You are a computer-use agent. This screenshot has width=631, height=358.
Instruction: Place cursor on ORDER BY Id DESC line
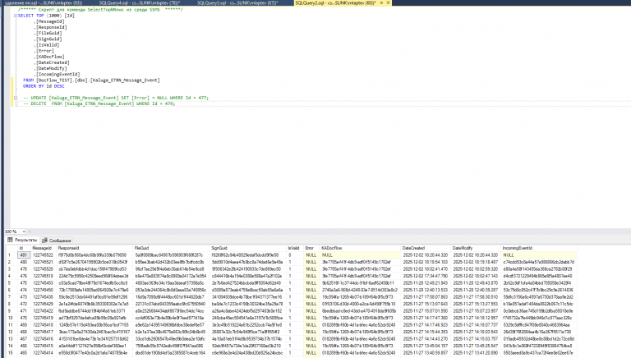point(44,86)
